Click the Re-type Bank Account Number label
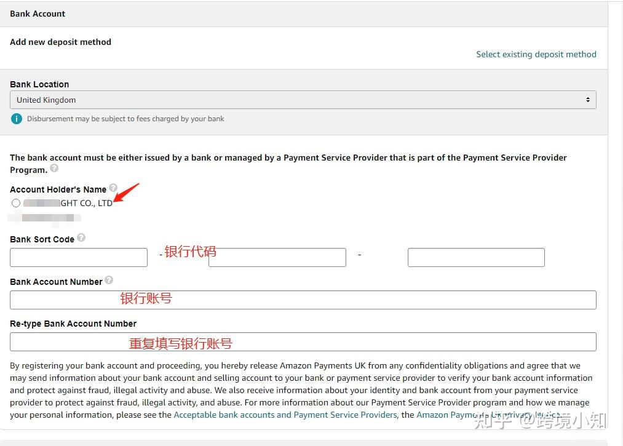The image size is (623, 446). [x=73, y=324]
